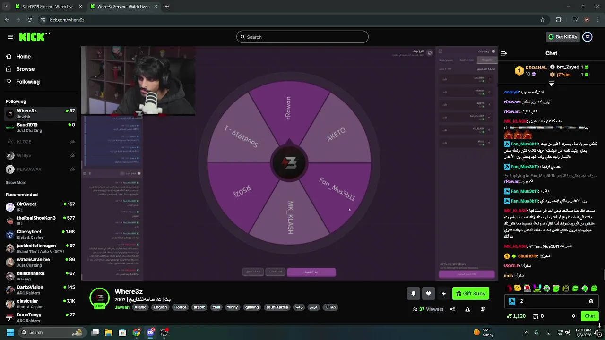This screenshot has height=340, width=605.
Task: Open the watchsarahlive recommended channel
Action: click(x=40, y=262)
